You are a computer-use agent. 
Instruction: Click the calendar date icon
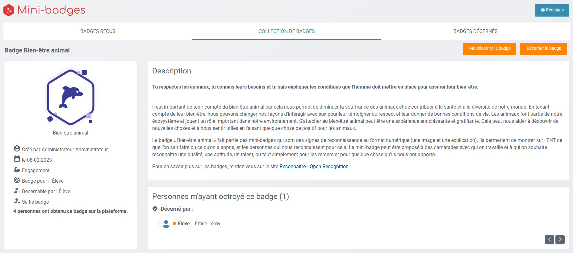17,159
